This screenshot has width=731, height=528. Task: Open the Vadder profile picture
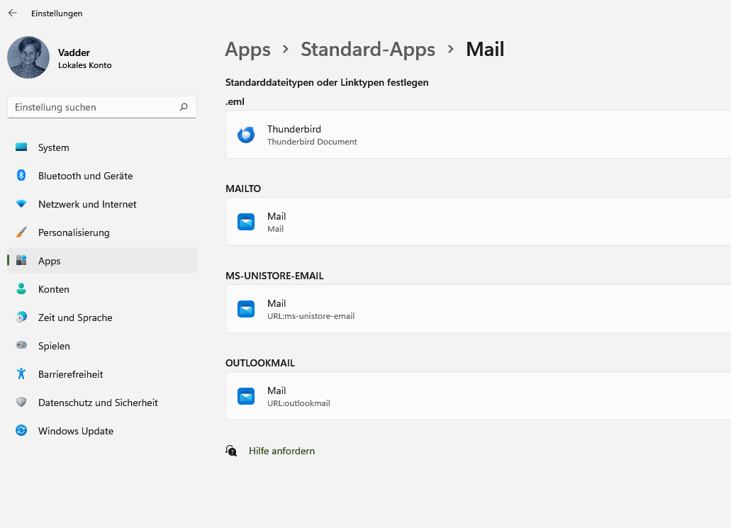[28, 57]
